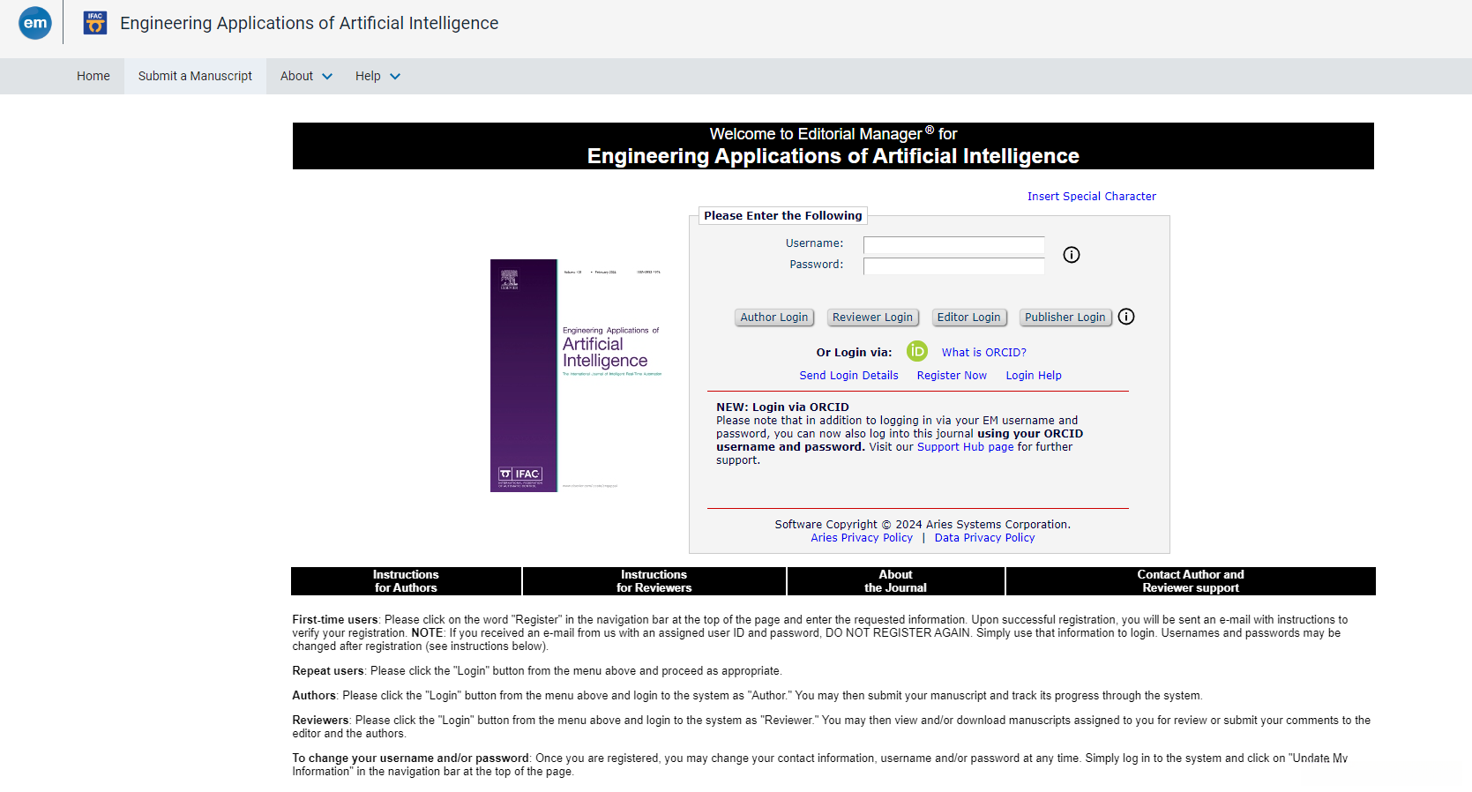Open the Insert Special Character link
The width and height of the screenshot is (1472, 792).
click(1091, 197)
